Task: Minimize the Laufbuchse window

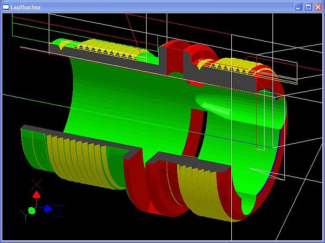Action: click(x=298, y=6)
